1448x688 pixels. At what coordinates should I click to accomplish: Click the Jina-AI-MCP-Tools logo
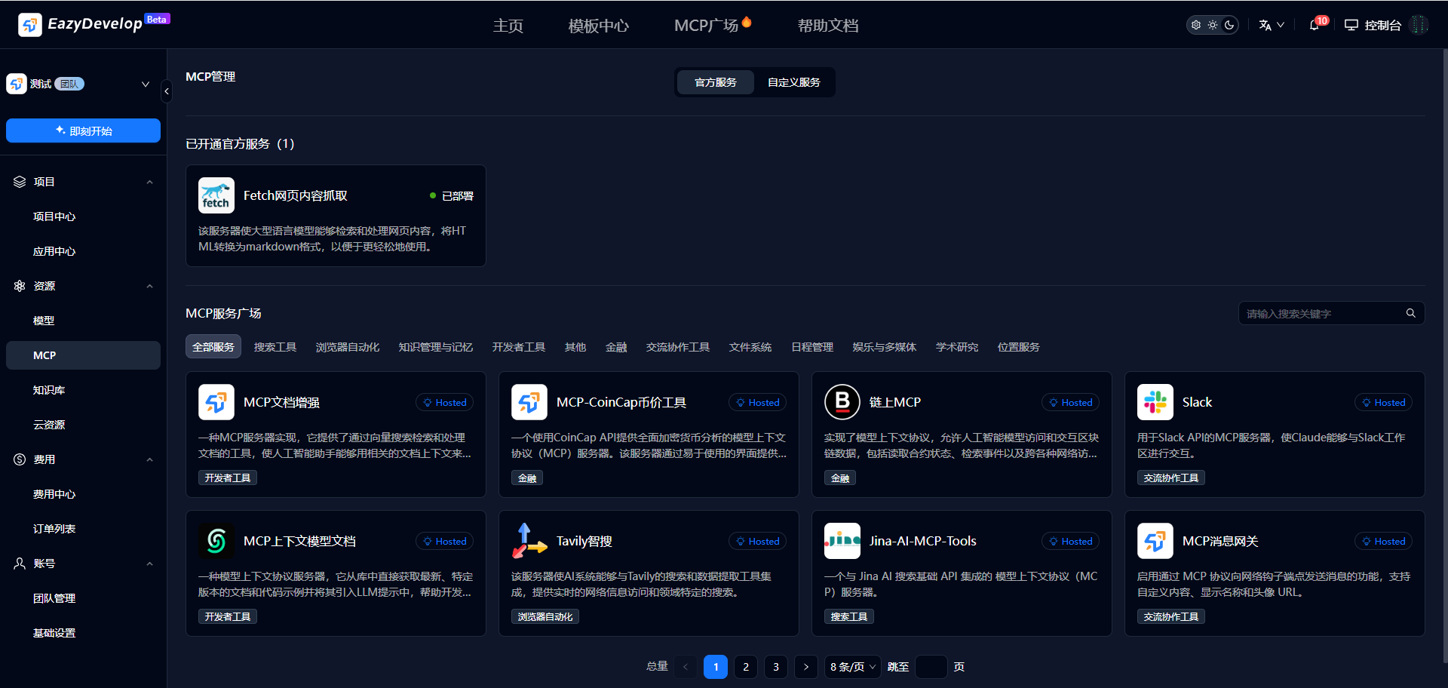click(842, 541)
